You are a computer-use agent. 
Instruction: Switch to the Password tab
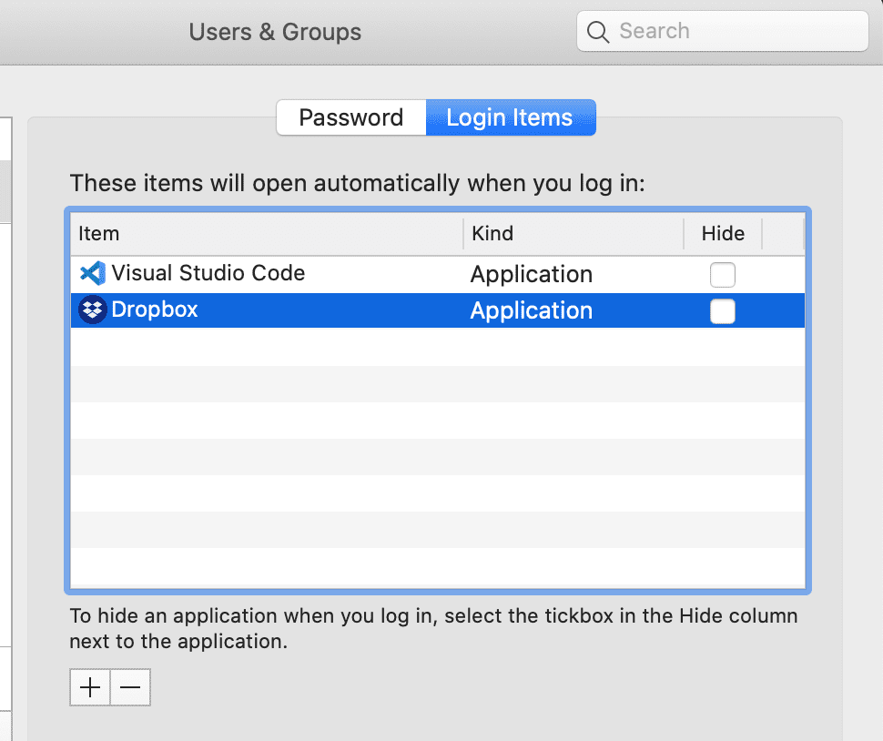(x=351, y=118)
